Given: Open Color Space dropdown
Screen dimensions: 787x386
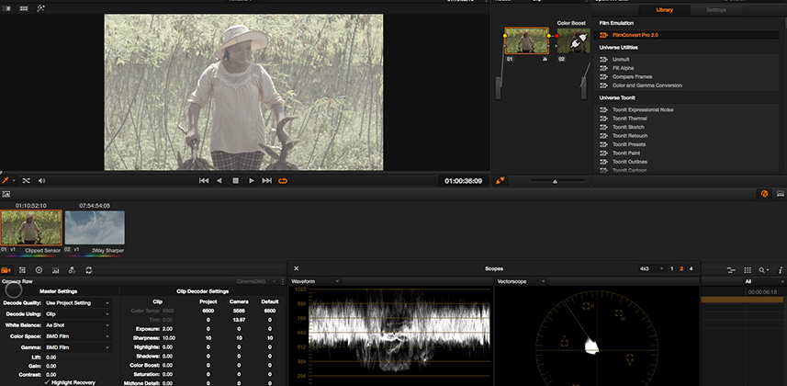Looking at the screenshot, I should 78,336.
